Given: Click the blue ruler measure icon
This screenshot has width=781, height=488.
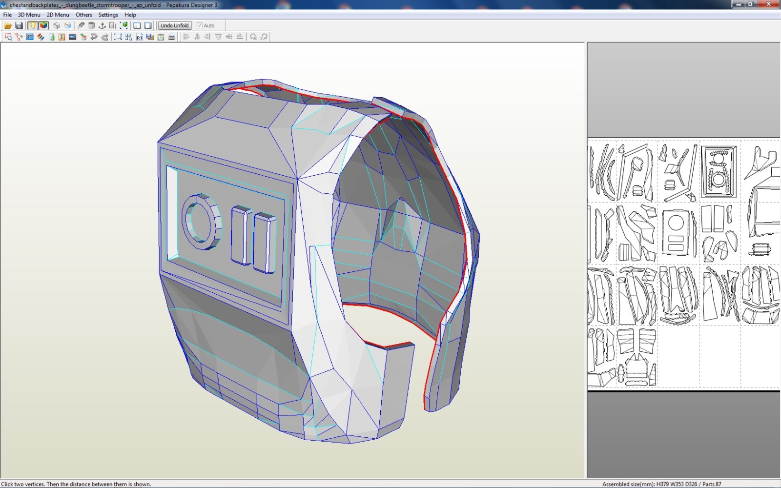Looking at the screenshot, I should click(29, 37).
